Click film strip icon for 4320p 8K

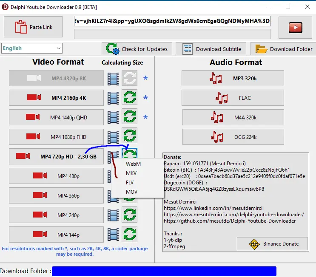[x=113, y=79]
